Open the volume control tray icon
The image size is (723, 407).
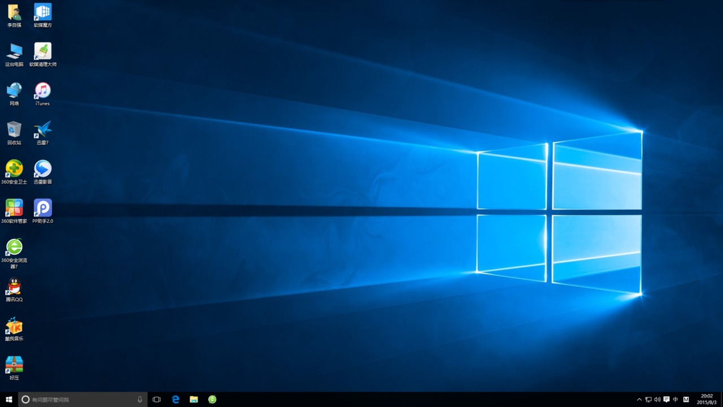click(x=657, y=400)
